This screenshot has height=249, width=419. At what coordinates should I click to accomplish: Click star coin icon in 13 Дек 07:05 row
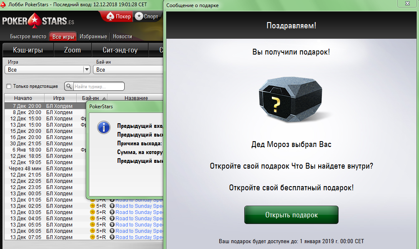[x=93, y=237]
